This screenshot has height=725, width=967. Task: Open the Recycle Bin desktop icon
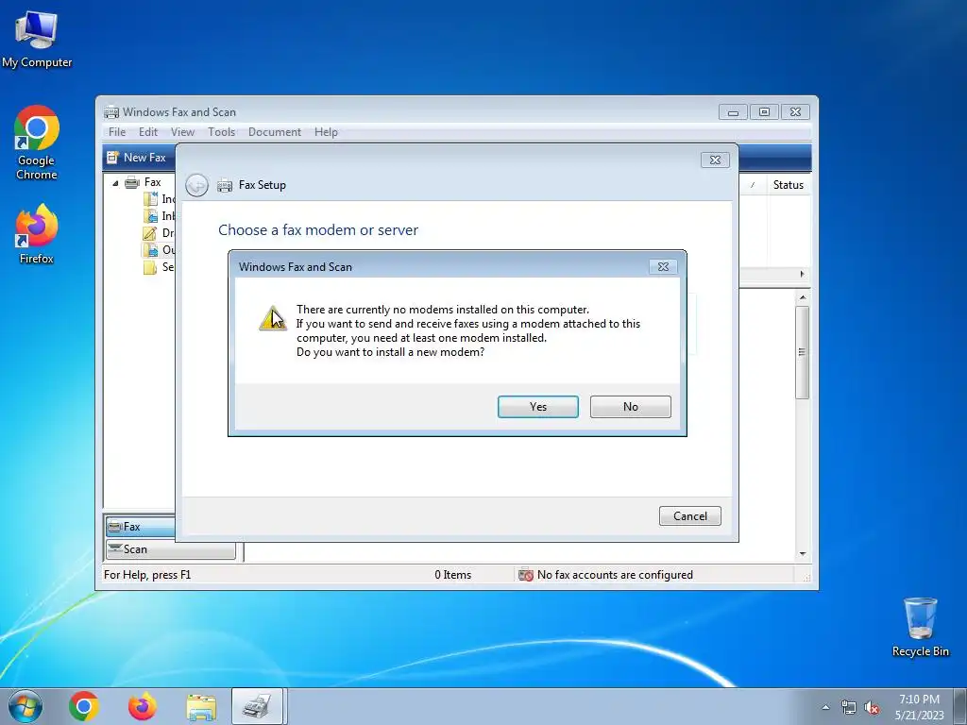point(920,628)
